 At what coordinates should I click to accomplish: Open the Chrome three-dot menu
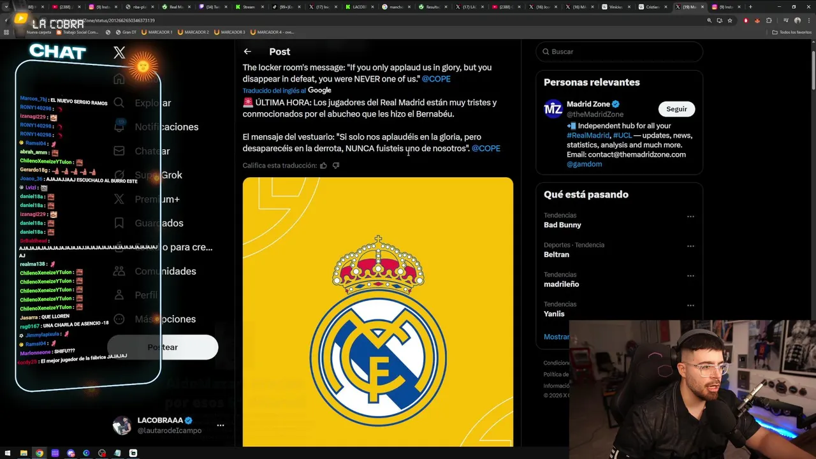click(x=808, y=20)
